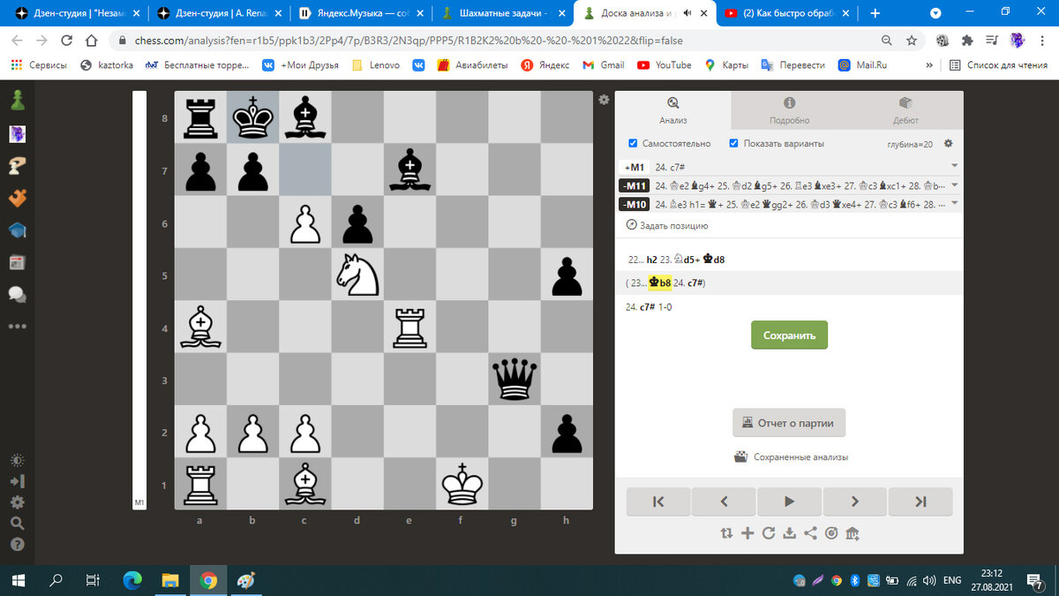Viewport: 1059px width, 596px height.
Task: Toggle the Показать варианты checkbox
Action: tap(734, 143)
